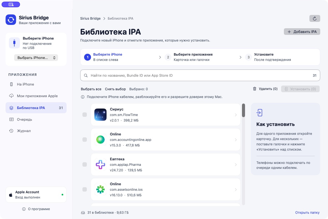The image size is (328, 219).
Task: Click text v16.13.0 · 510,6 МБ
Action: (125, 195)
